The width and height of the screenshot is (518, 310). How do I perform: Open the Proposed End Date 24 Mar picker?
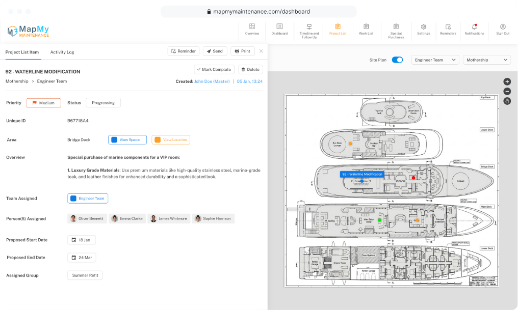pos(82,258)
